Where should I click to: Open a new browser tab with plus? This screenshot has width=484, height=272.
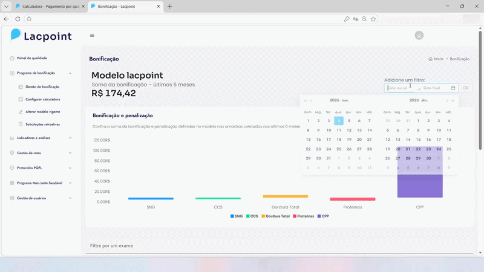(x=170, y=7)
